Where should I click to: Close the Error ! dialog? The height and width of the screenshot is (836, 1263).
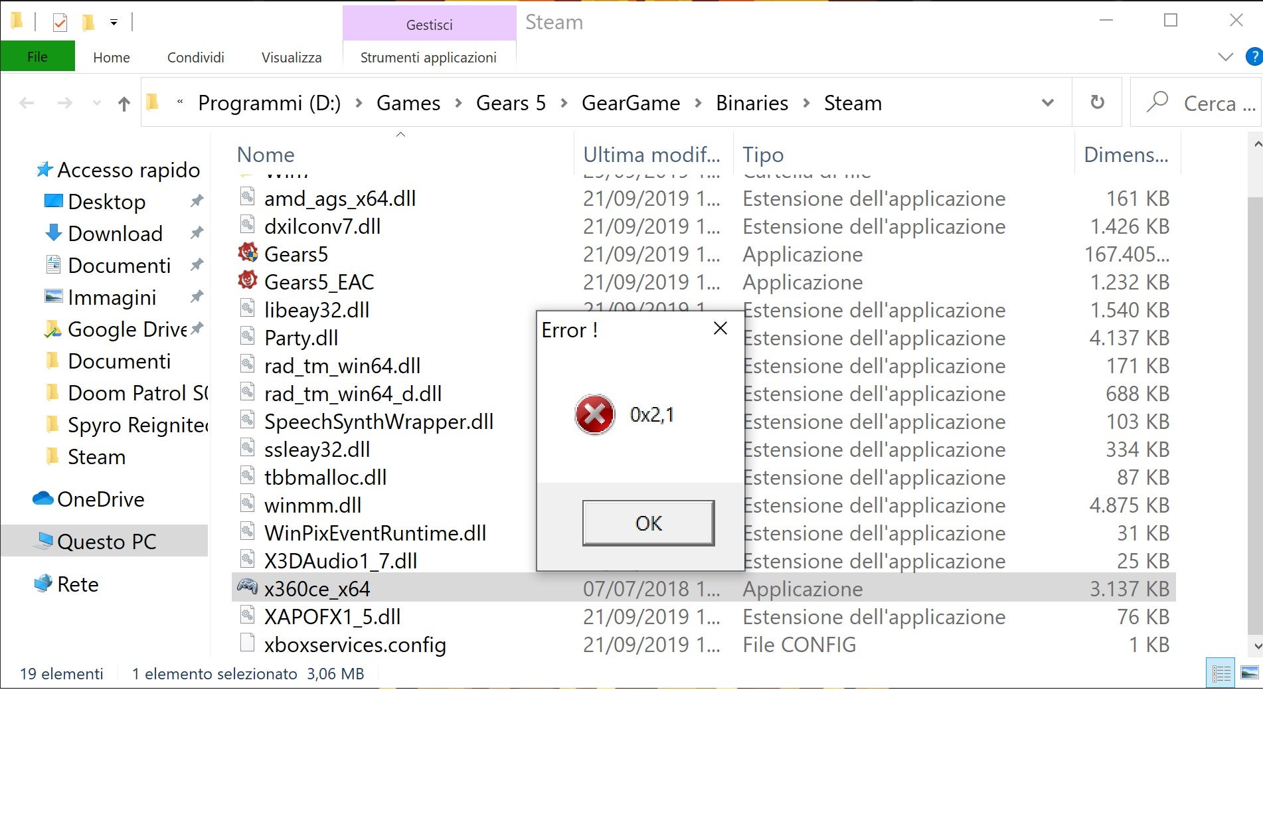point(720,328)
